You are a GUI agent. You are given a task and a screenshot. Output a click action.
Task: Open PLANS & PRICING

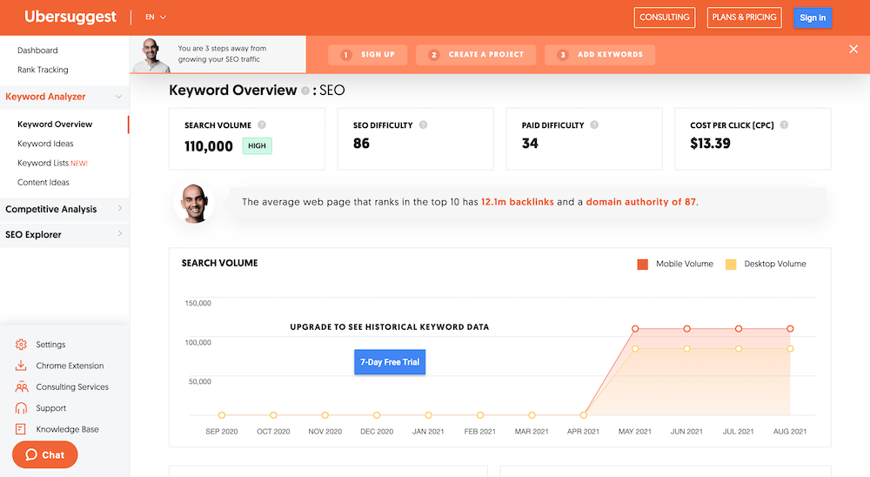coord(744,17)
